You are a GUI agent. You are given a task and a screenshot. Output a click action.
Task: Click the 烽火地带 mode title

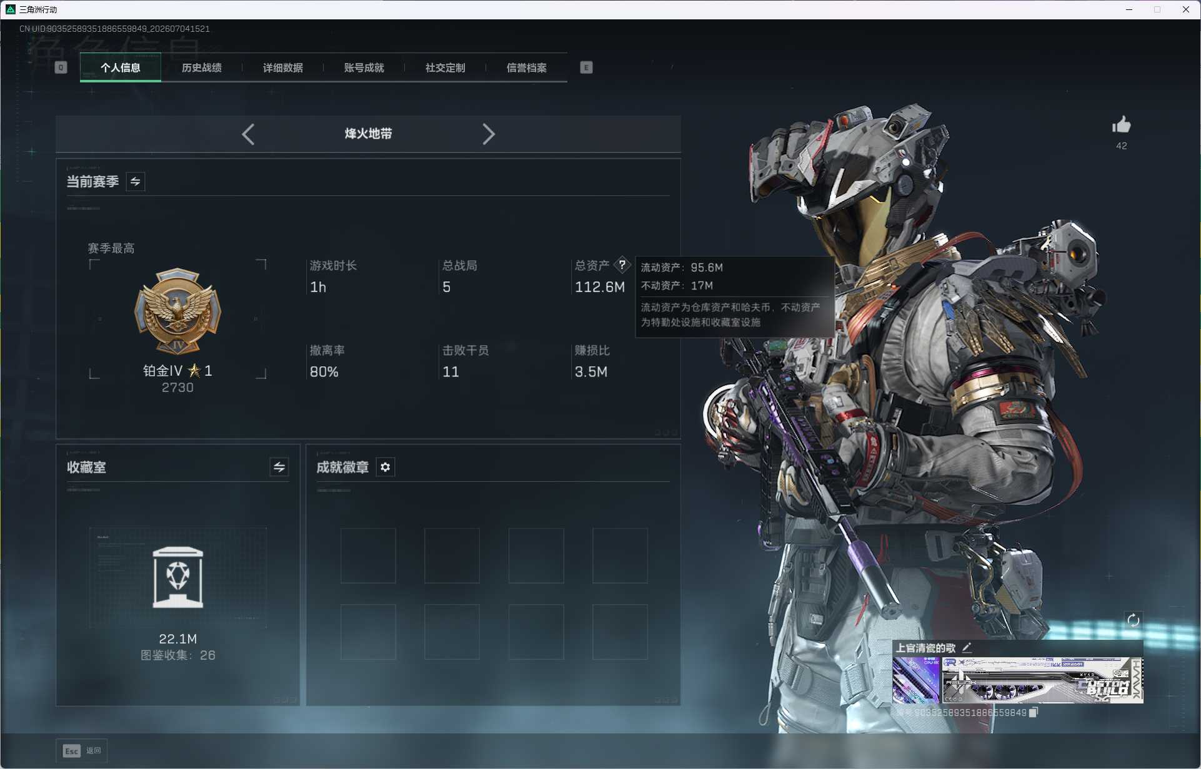[369, 134]
